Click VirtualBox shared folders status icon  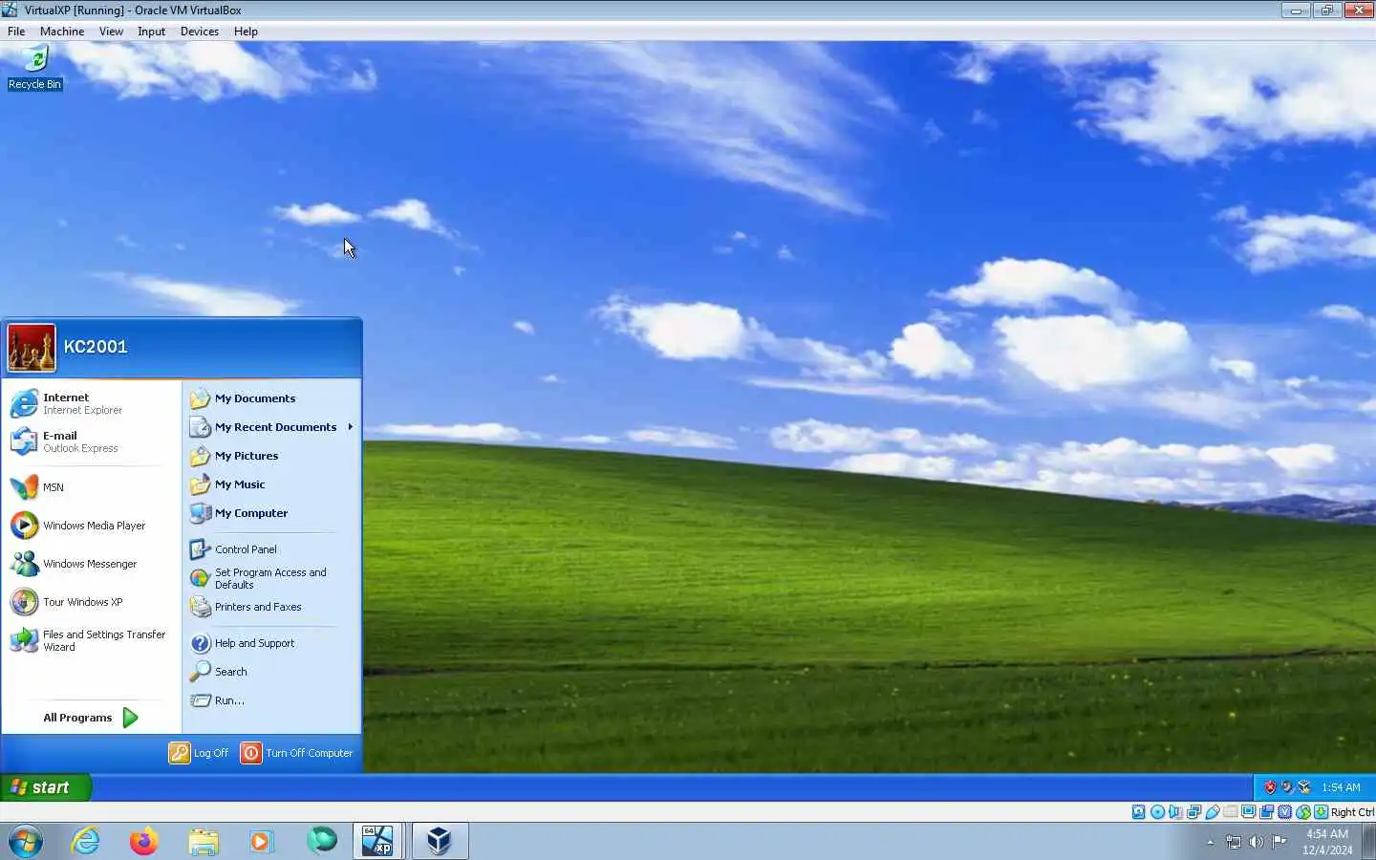(1231, 812)
